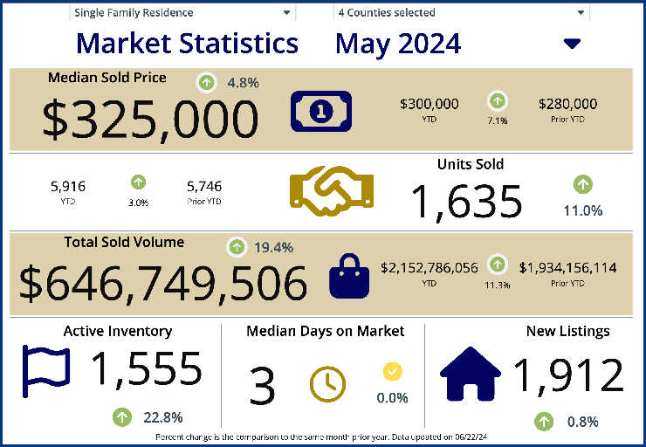This screenshot has height=447, width=646.
Task: Click the 1,555 active inventory number
Action: coord(146,370)
